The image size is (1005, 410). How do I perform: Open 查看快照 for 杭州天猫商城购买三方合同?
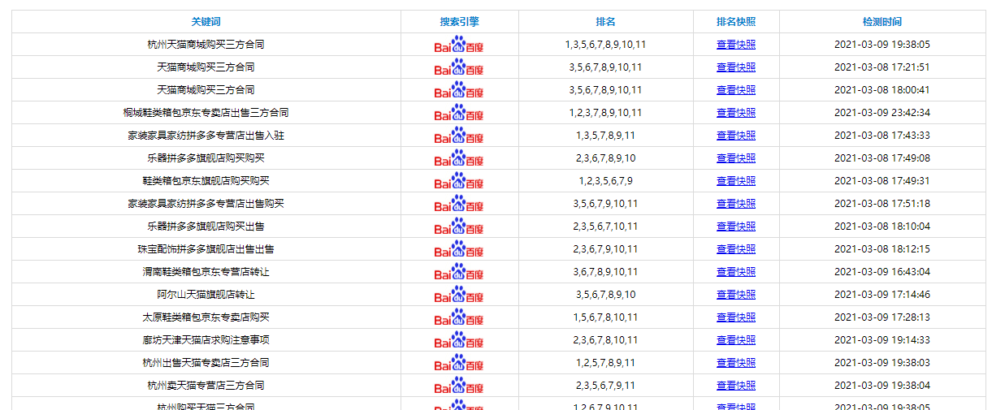[736, 45]
